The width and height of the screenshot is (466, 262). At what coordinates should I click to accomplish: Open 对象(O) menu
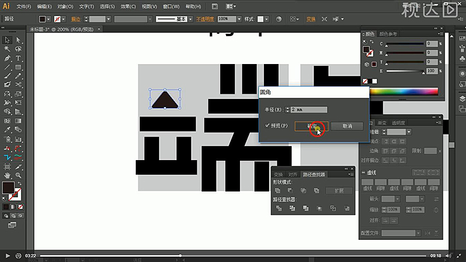(65, 6)
